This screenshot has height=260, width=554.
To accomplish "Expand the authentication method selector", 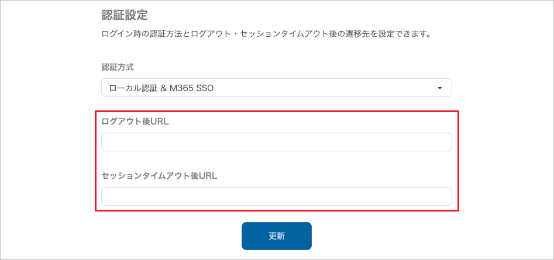I will click(276, 88).
